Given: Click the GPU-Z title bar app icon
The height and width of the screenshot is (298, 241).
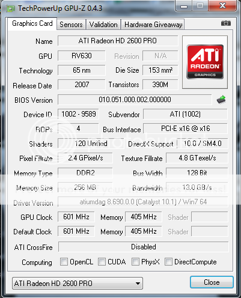Looking at the screenshot, I should tap(11, 8).
